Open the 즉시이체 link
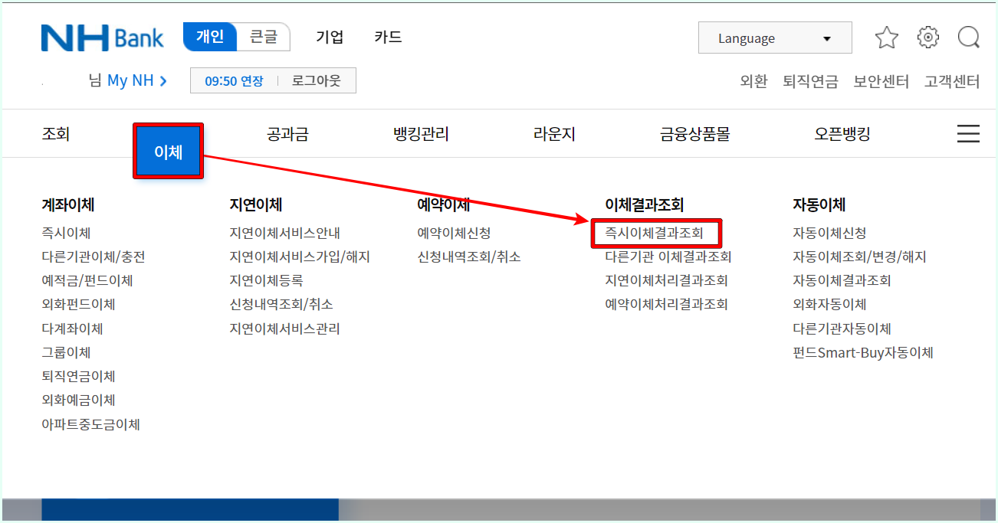 pos(64,233)
